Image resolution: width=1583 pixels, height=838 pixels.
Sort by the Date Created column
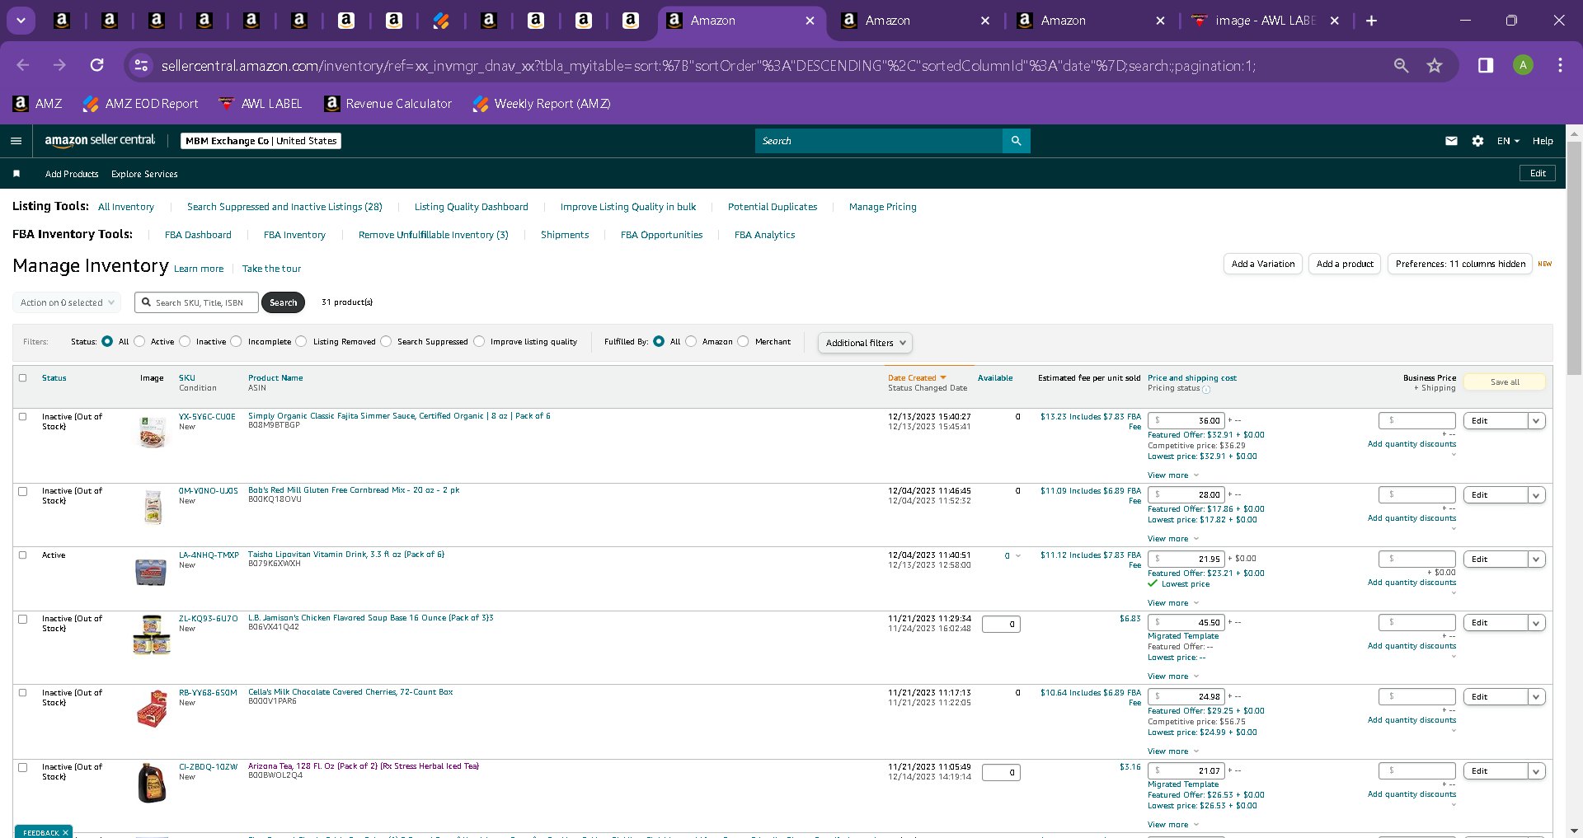pos(917,378)
